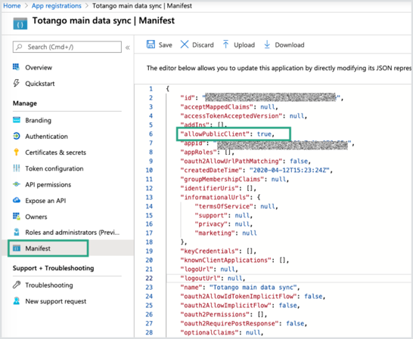Click the Certificates & secrets key icon

click(x=17, y=152)
